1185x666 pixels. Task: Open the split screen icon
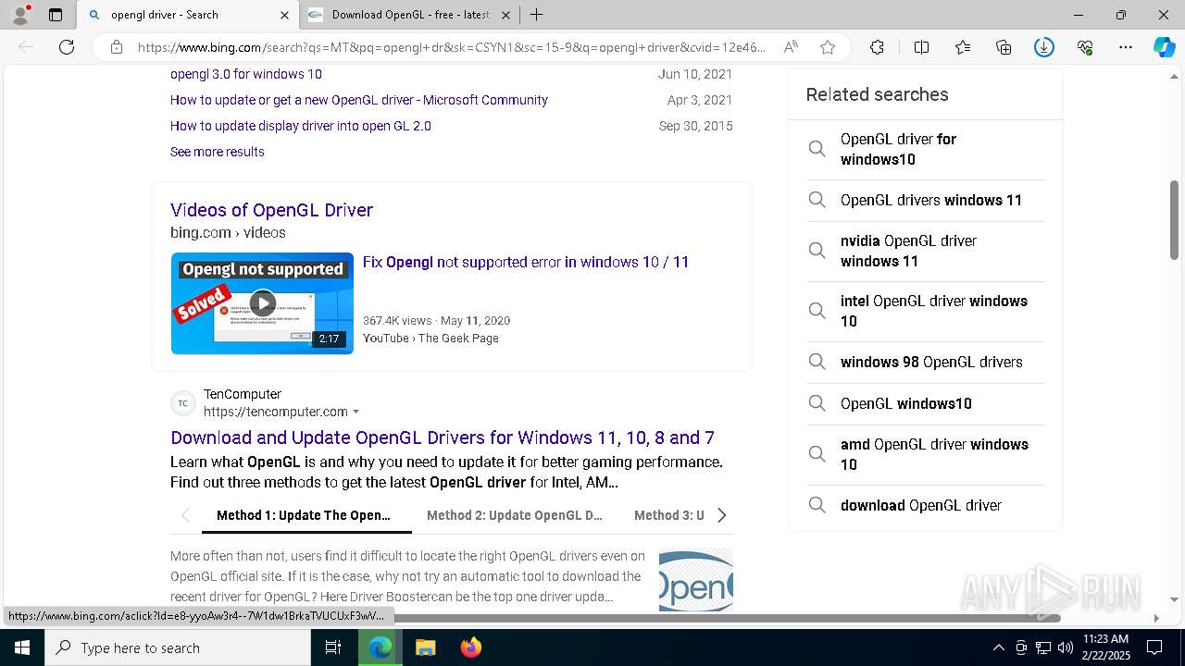point(921,47)
